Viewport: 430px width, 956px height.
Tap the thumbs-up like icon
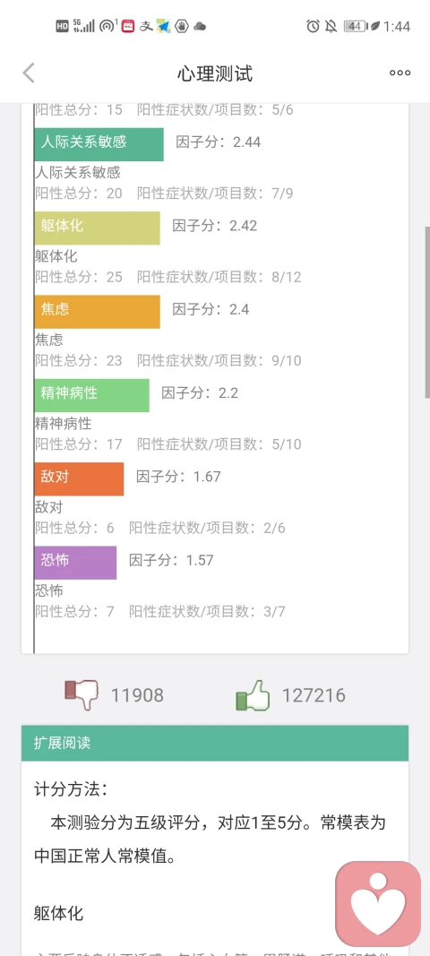(x=253, y=695)
